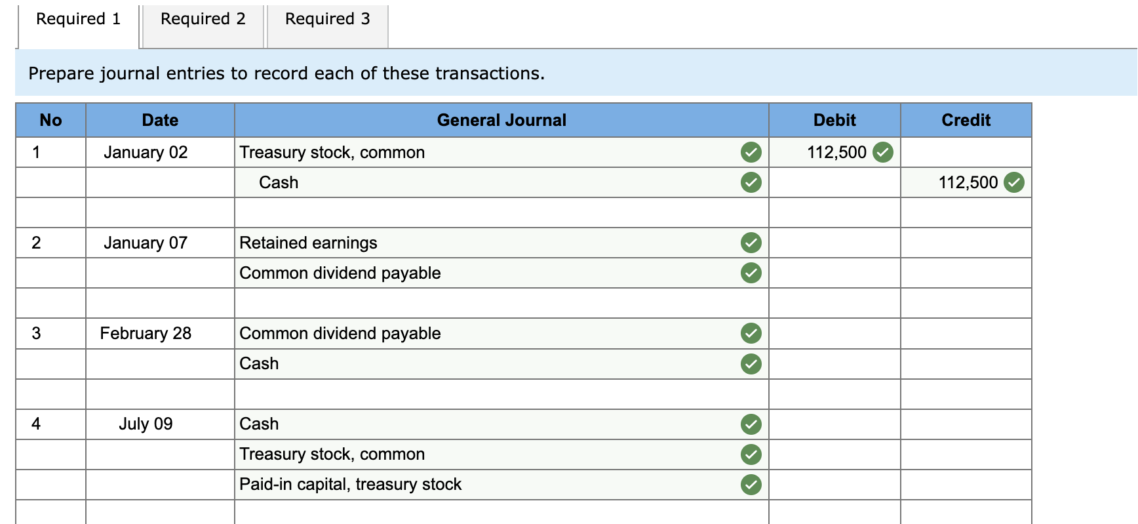Click the No column header
This screenshot has width=1138, height=524.
click(x=50, y=120)
